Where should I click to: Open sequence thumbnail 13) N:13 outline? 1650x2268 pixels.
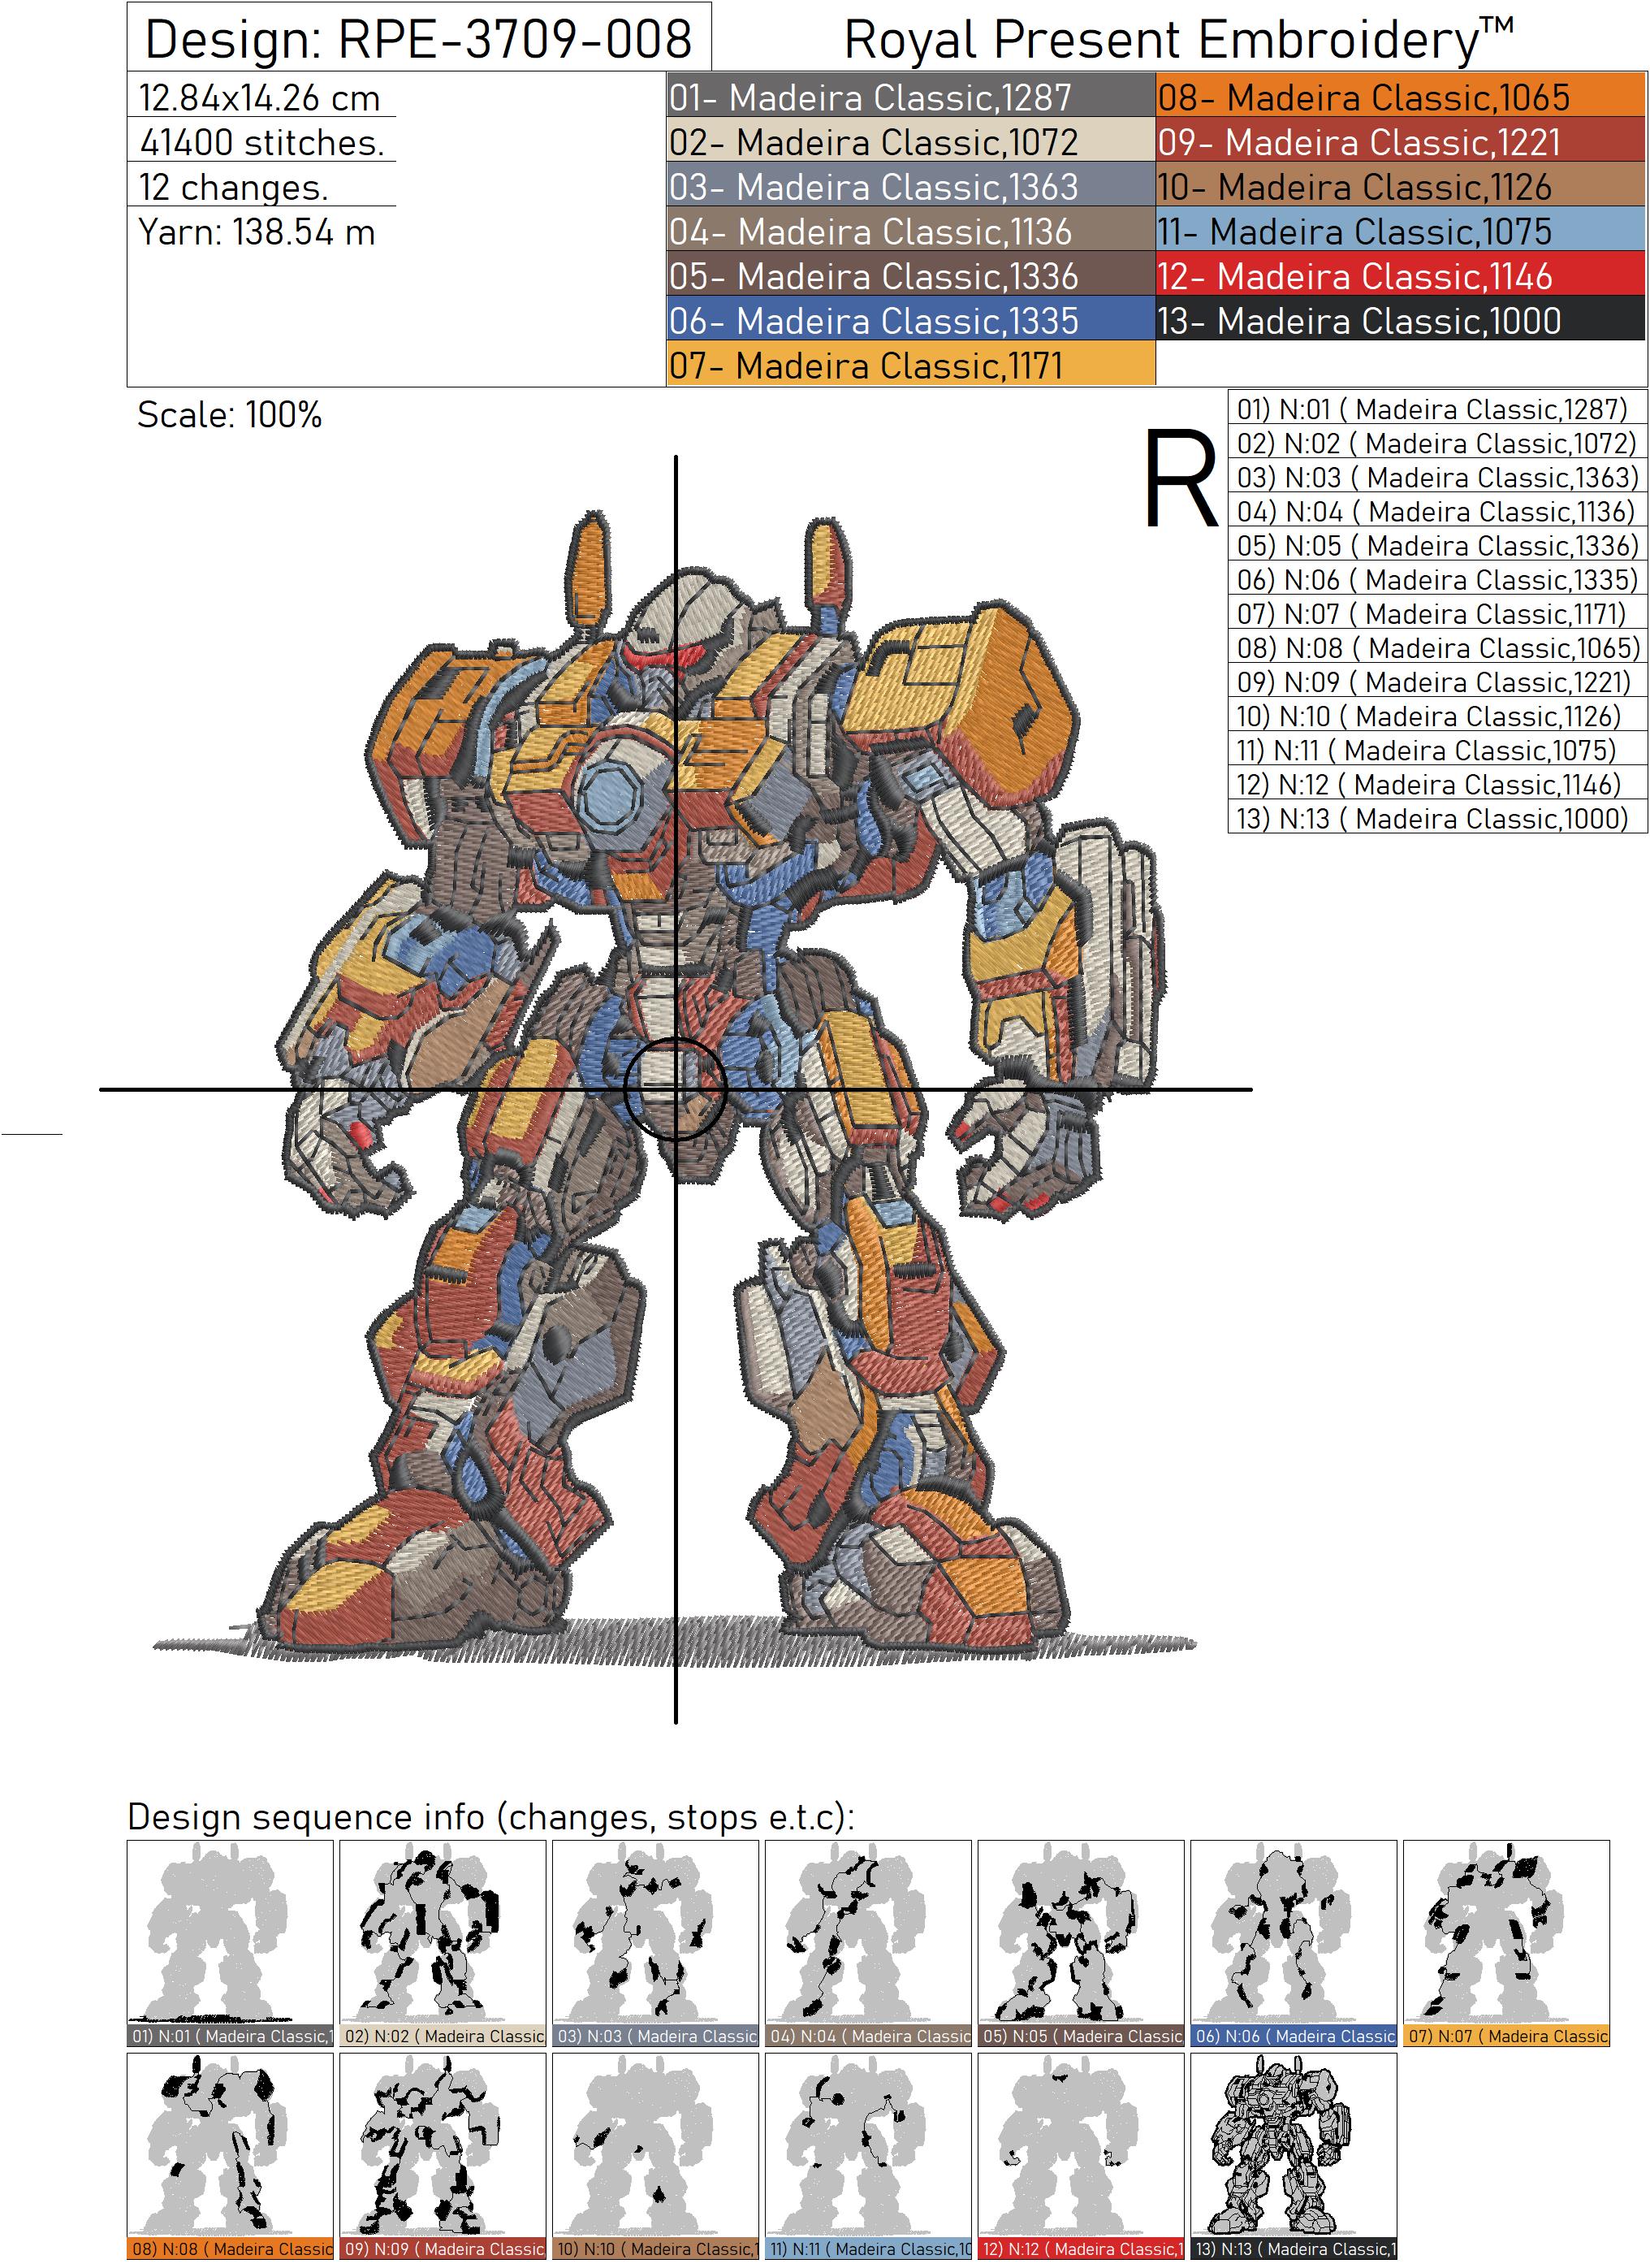click(x=1294, y=2157)
